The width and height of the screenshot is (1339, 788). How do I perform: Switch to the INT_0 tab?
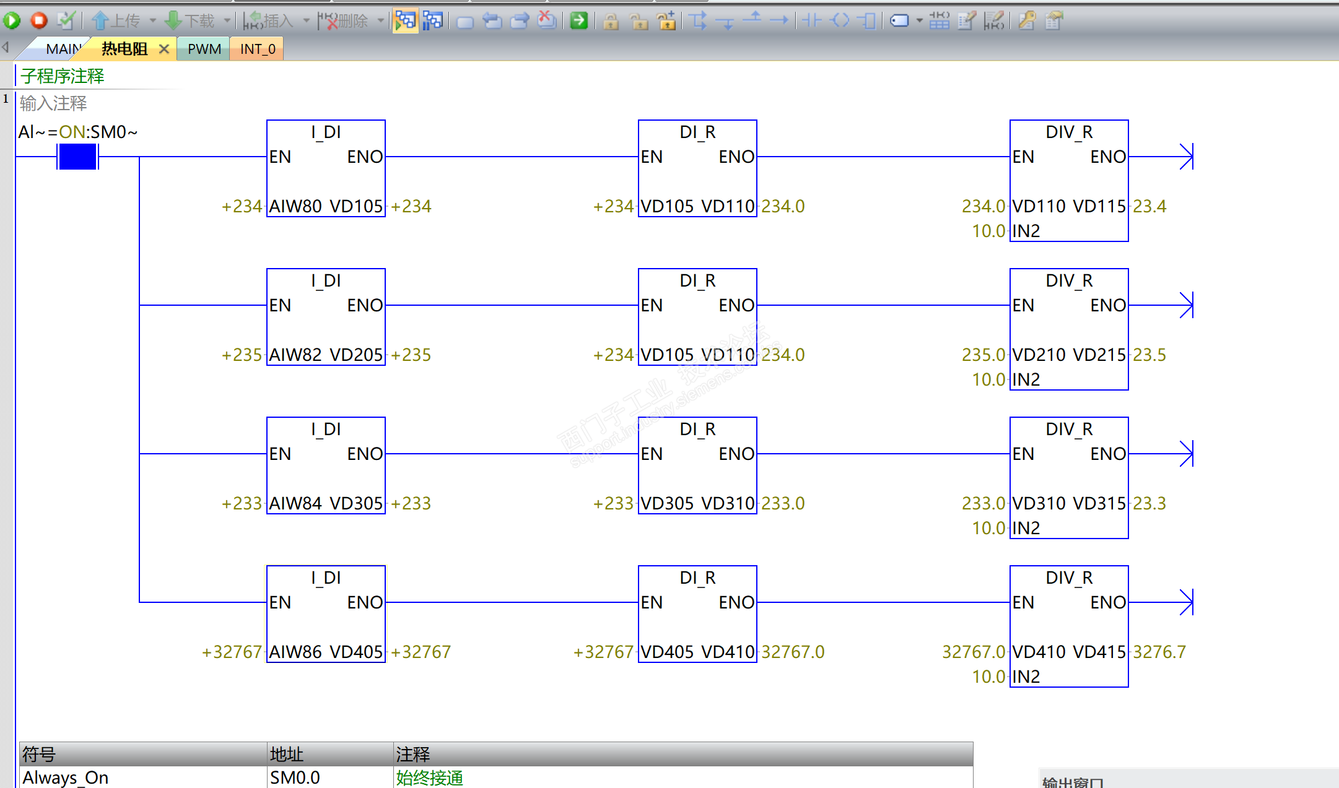[258, 49]
